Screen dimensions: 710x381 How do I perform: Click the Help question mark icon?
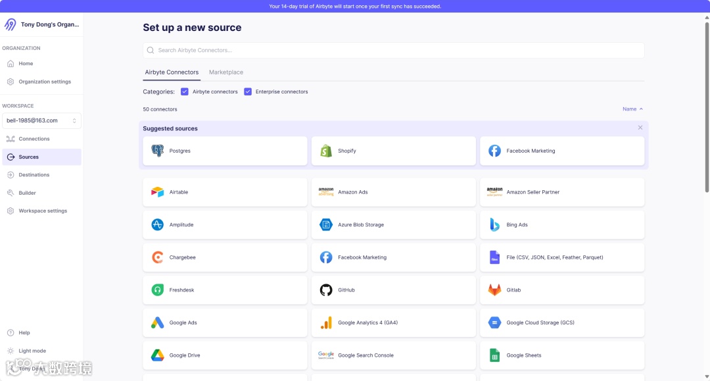point(11,332)
